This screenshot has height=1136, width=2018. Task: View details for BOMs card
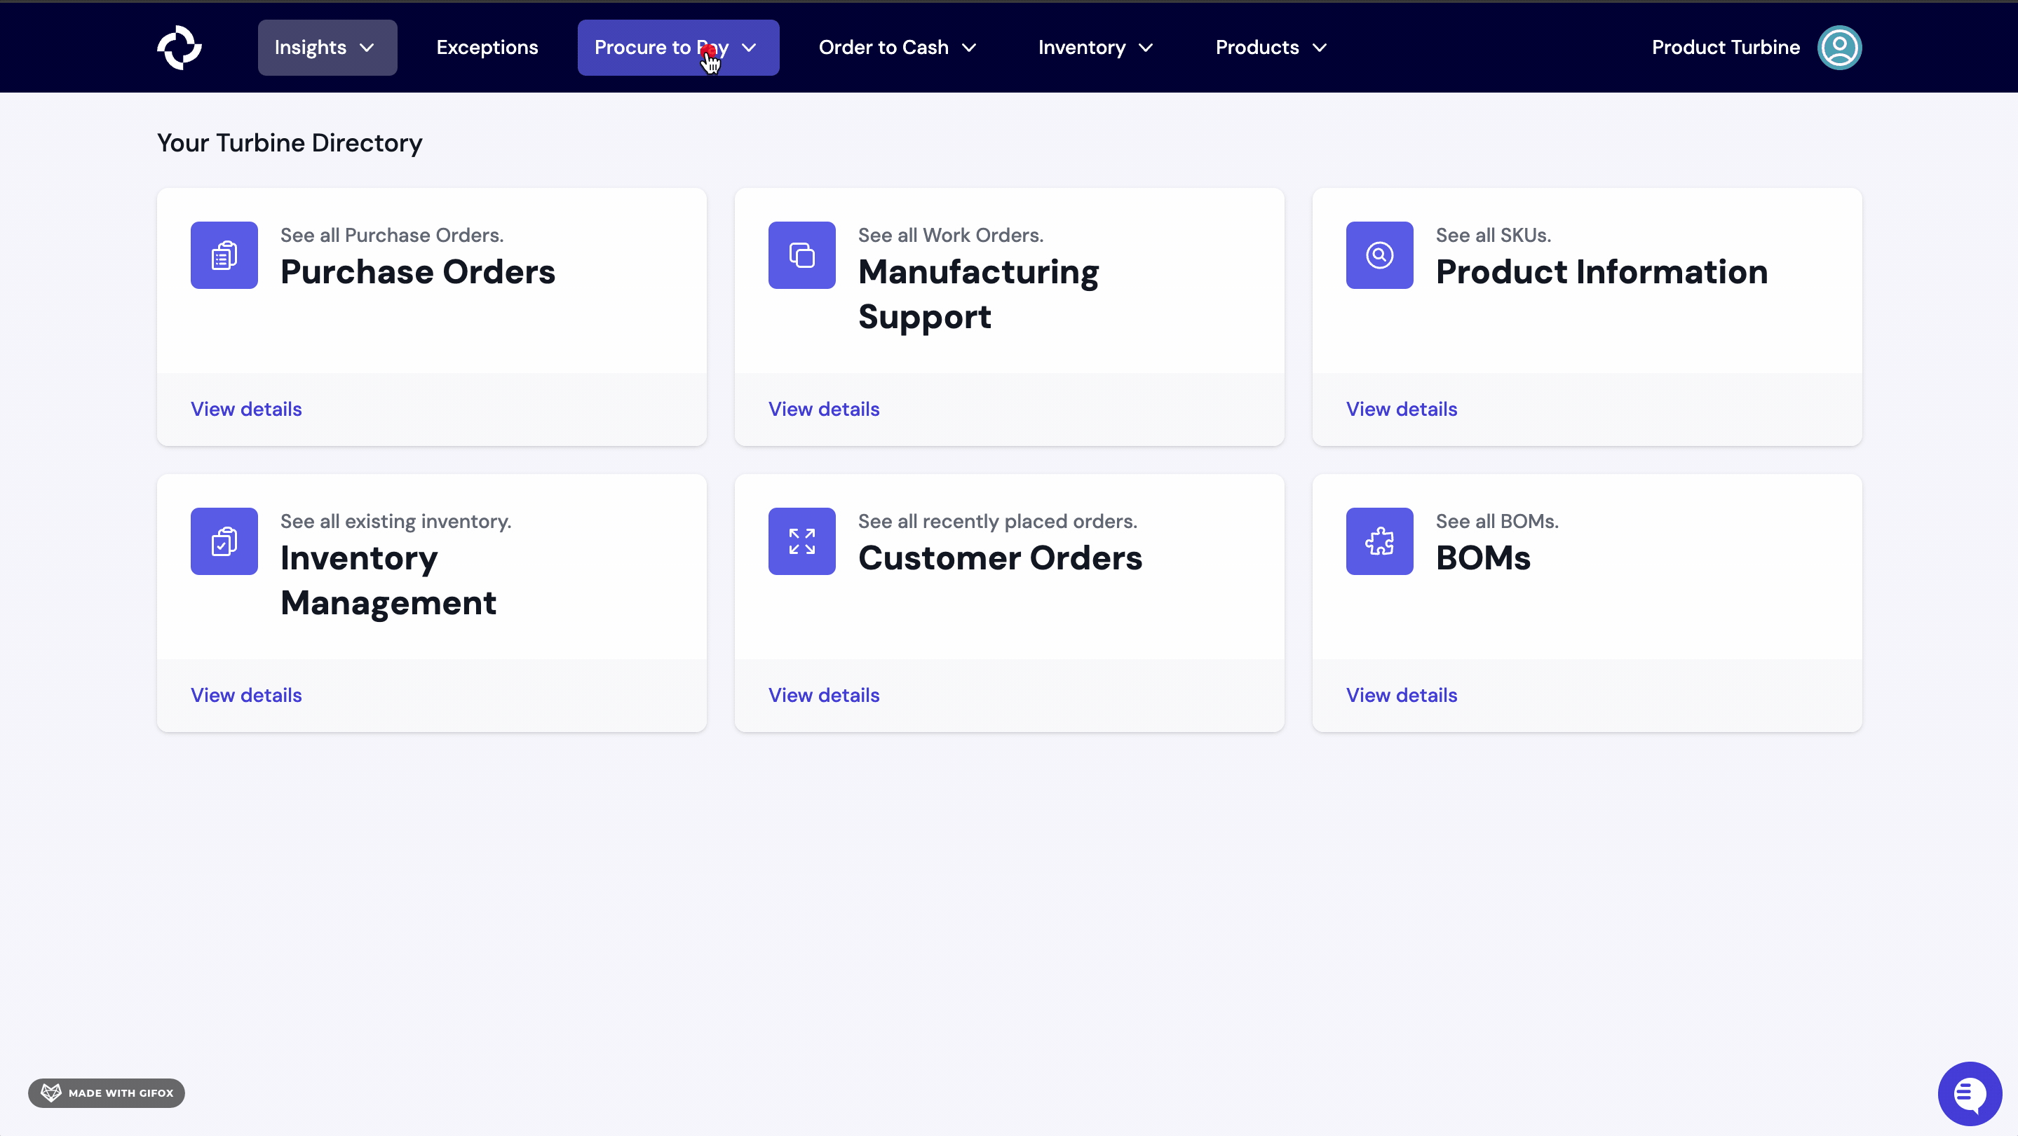tap(1401, 695)
